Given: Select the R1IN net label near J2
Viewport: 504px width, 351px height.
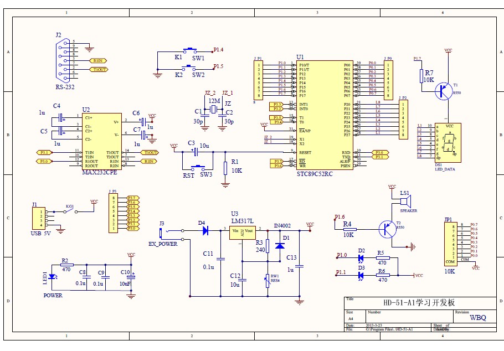Looking at the screenshot, I should coord(99,60).
